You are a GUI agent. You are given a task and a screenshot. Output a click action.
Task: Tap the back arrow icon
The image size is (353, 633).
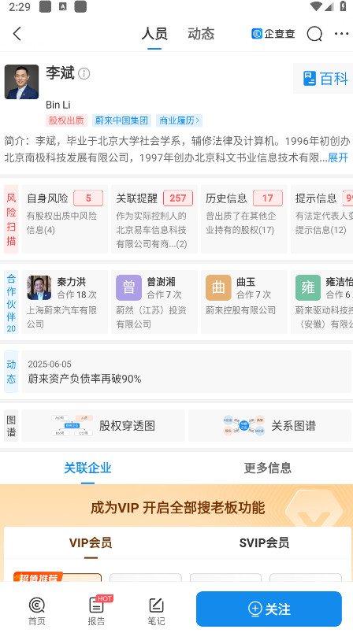[17, 34]
